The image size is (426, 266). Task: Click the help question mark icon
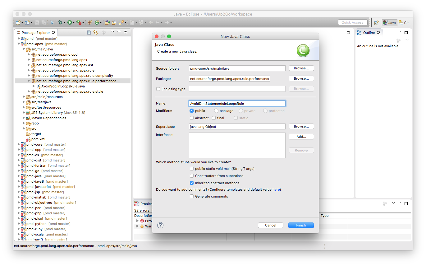[160, 225]
